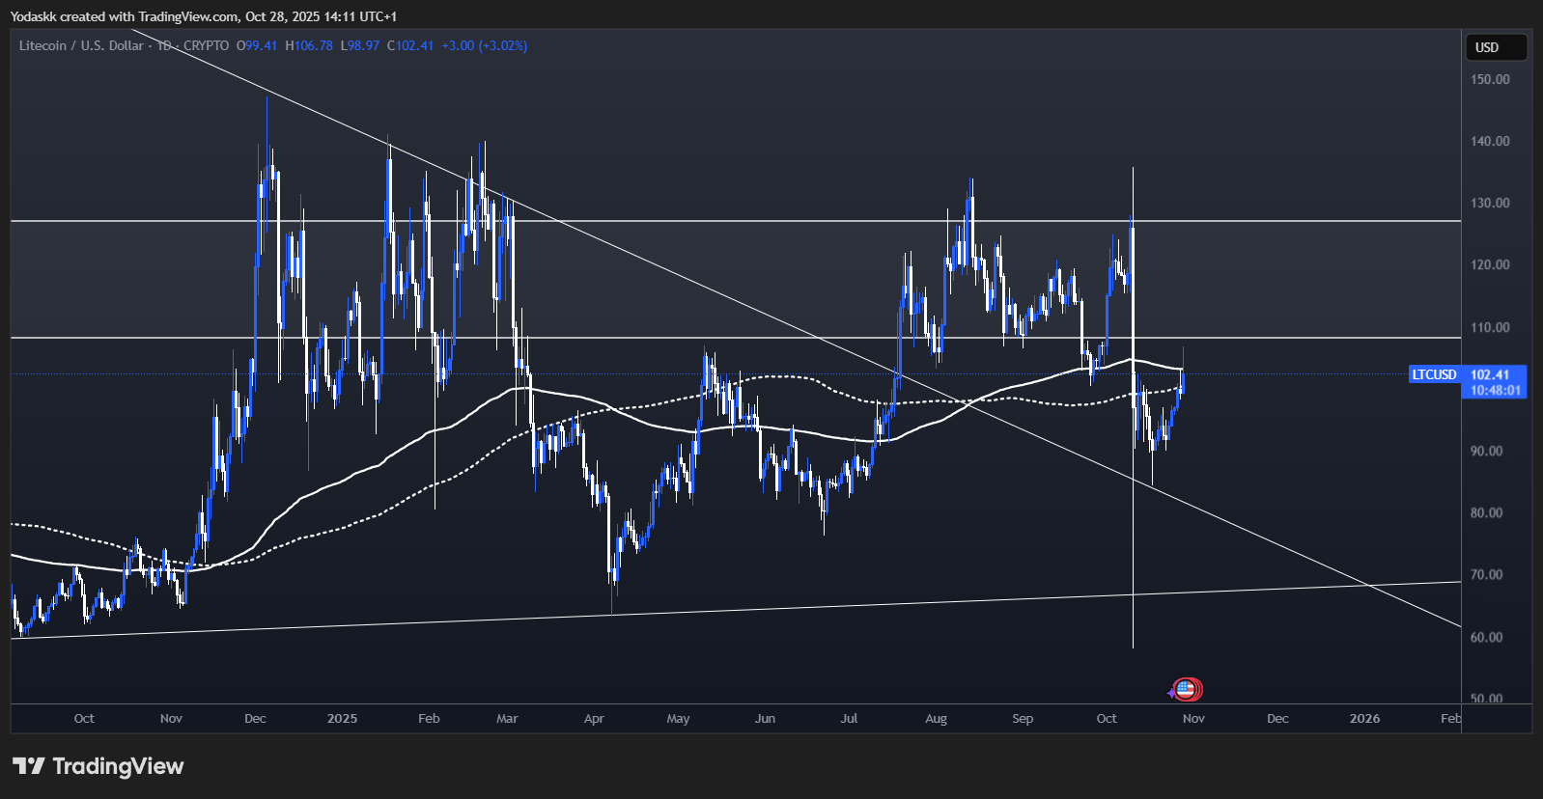Image resolution: width=1543 pixels, height=799 pixels.
Task: Click the Nov label right of the flag icon
Action: click(x=1193, y=718)
